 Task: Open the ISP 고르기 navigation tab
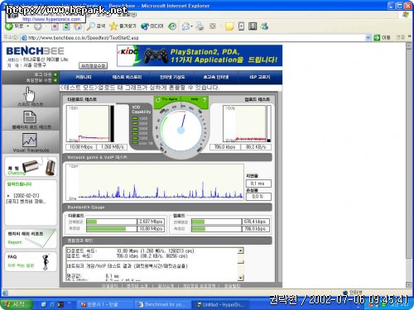tap(260, 77)
